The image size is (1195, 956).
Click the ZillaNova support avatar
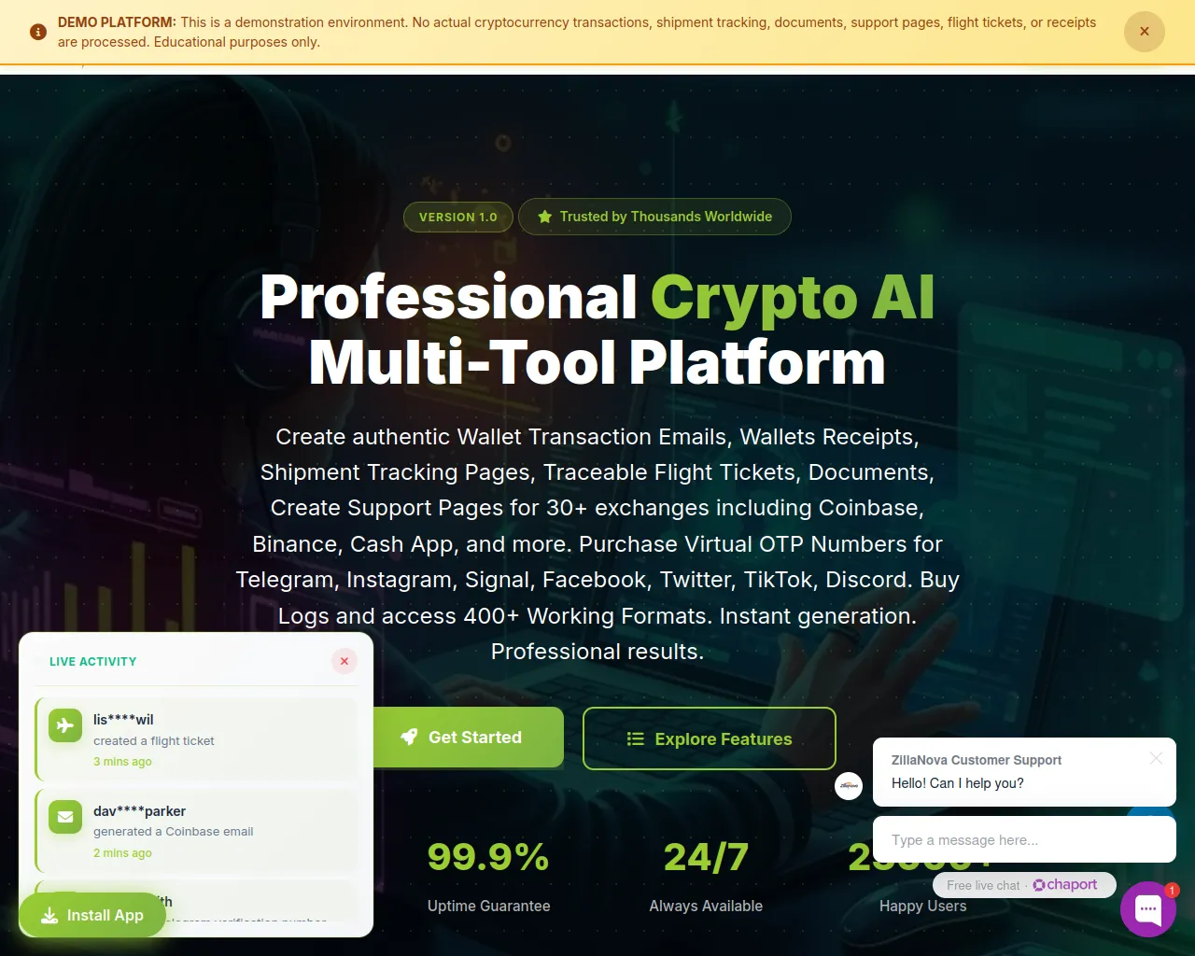coord(849,786)
